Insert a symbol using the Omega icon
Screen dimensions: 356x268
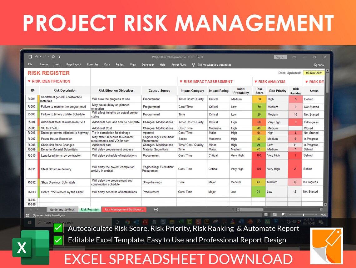[x=53, y=57]
